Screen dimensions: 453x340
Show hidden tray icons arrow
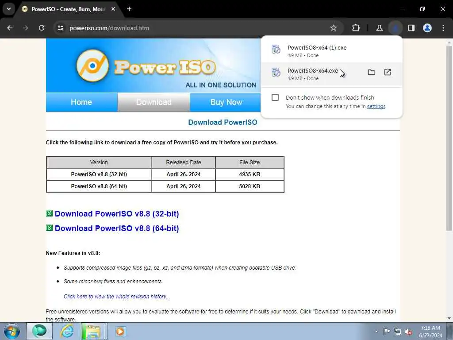(376, 332)
